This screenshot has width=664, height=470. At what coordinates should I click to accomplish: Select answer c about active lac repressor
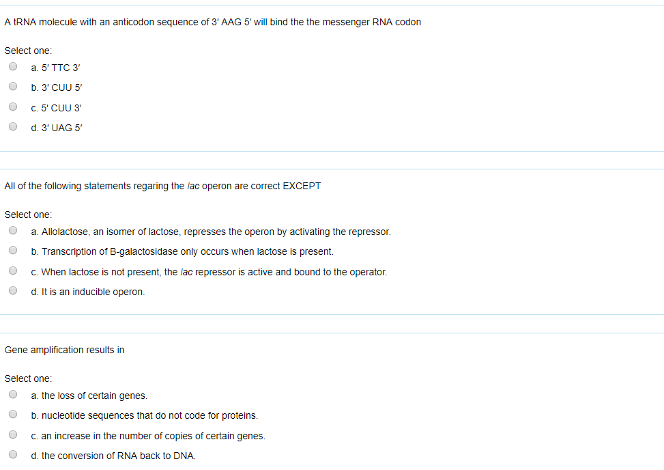click(12, 270)
